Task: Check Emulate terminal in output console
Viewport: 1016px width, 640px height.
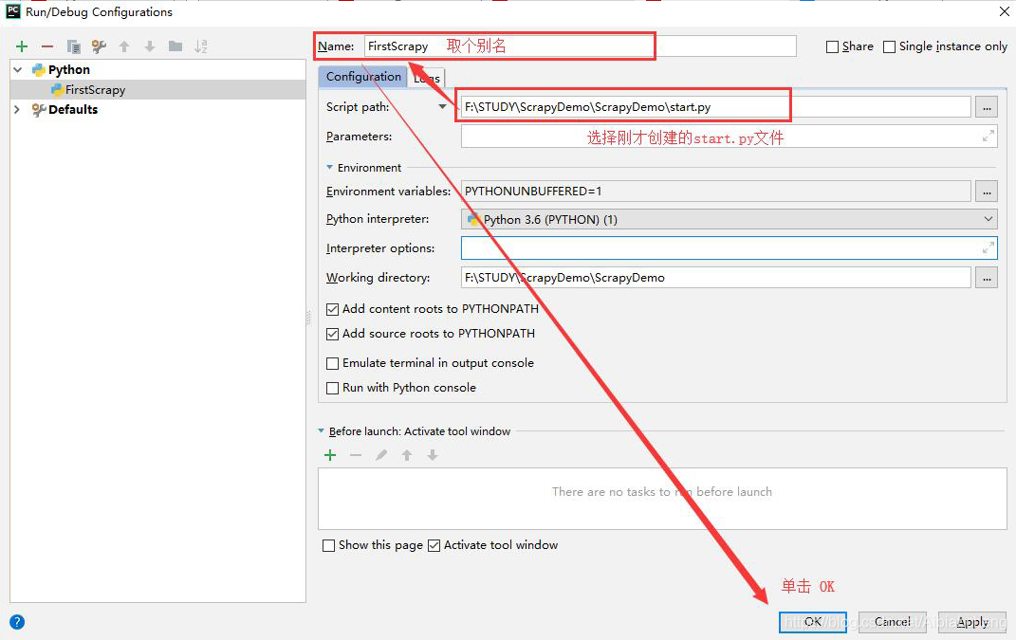Action: (x=332, y=363)
